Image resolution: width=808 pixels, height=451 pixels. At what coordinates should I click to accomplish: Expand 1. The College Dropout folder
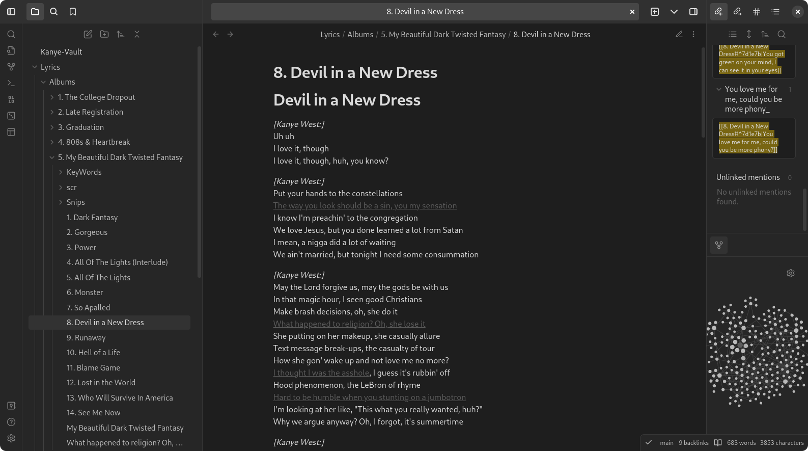(52, 97)
